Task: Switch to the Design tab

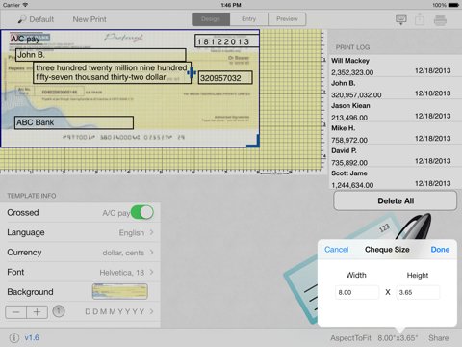Action: 211,19
